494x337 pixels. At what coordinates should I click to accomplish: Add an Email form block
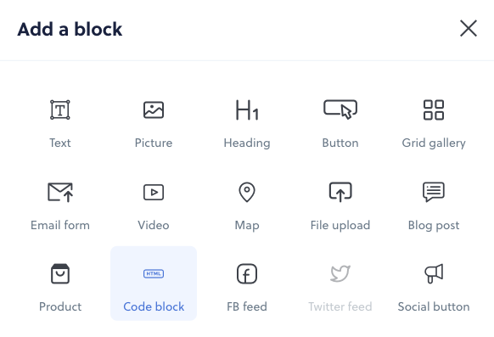point(60,192)
